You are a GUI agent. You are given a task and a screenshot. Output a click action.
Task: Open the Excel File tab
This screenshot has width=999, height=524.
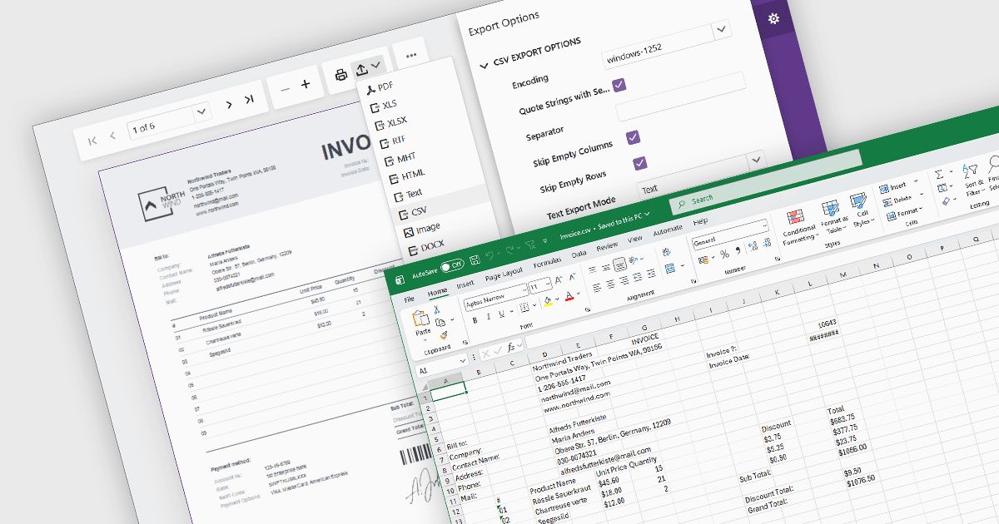click(x=409, y=299)
